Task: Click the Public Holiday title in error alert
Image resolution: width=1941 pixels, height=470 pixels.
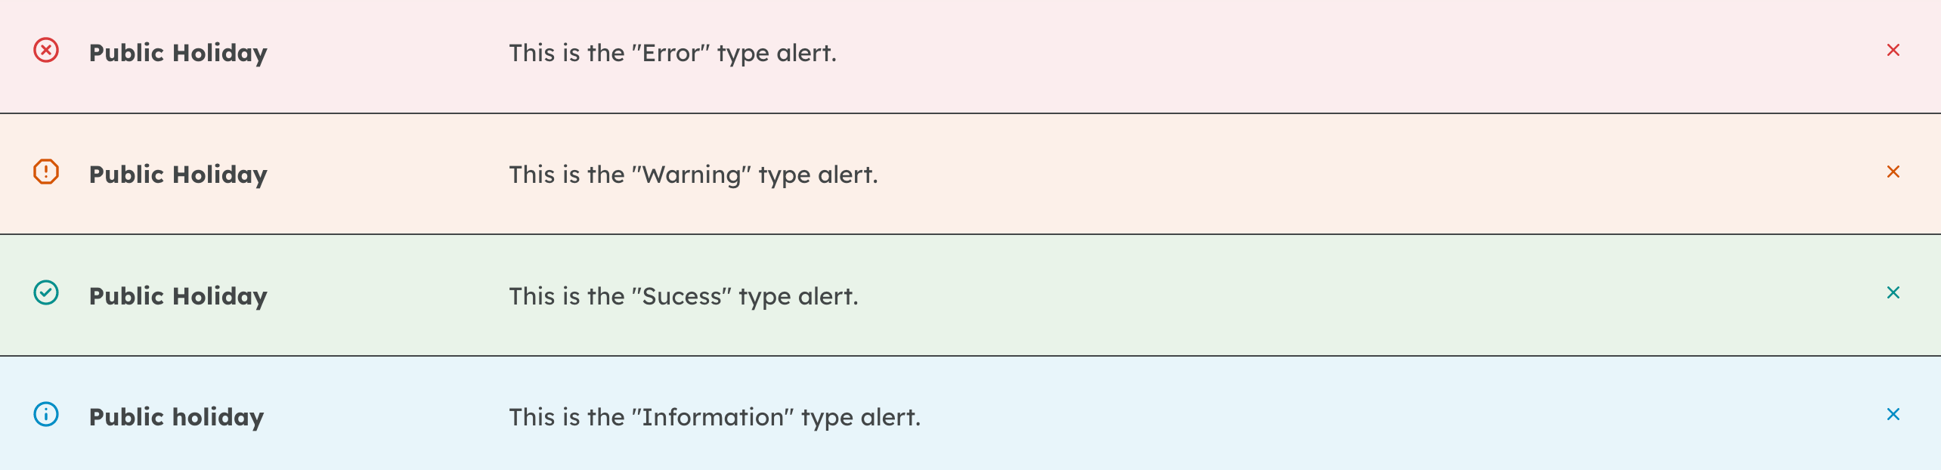Action: pyautogui.click(x=178, y=53)
